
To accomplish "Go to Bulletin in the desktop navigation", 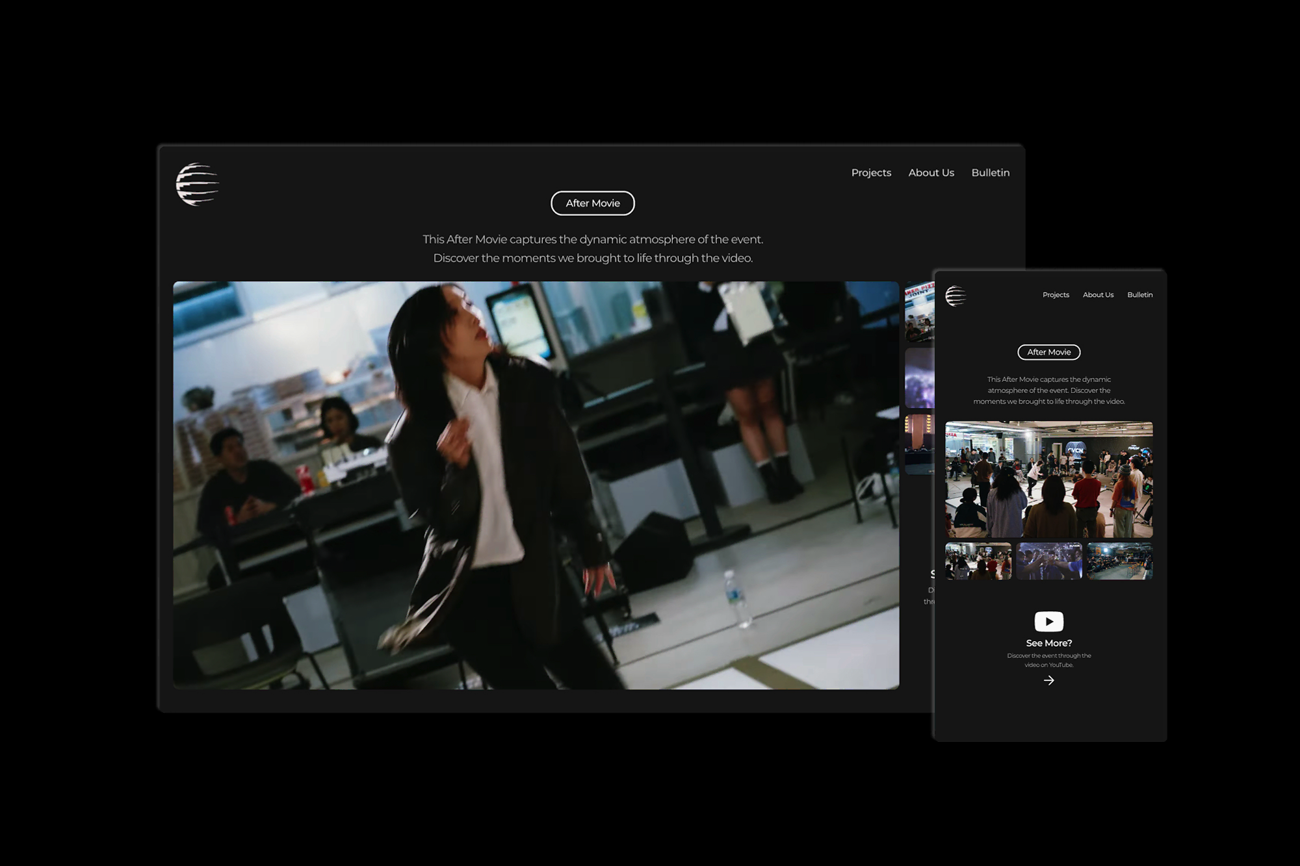I will pyautogui.click(x=990, y=173).
